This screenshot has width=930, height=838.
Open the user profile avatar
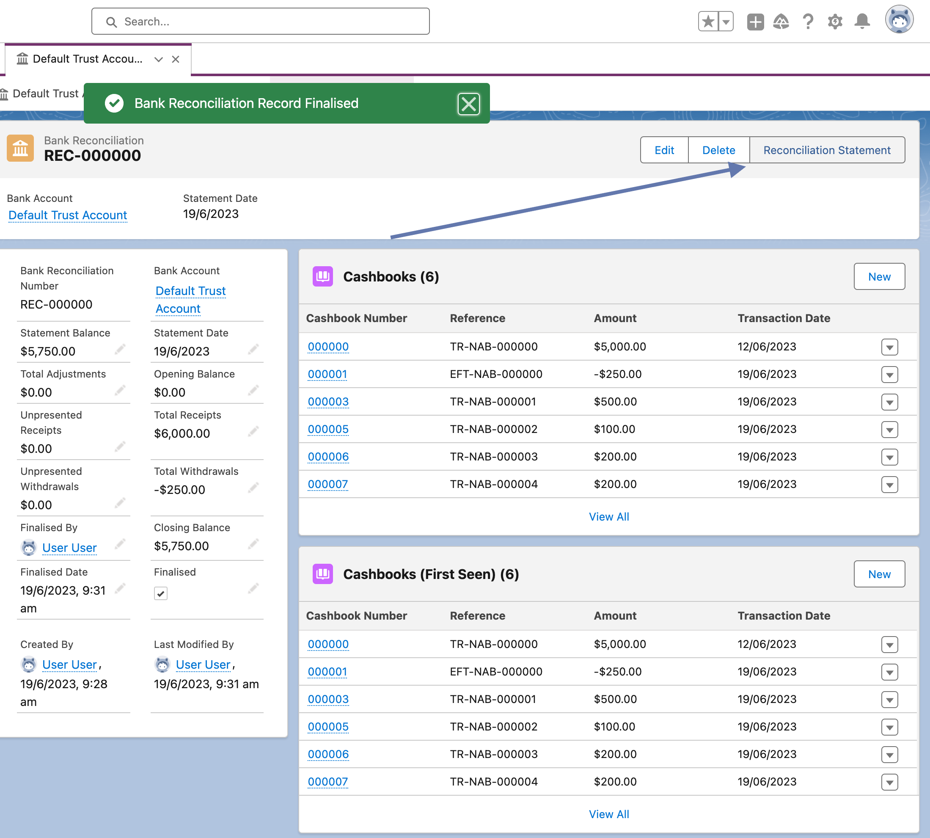(x=899, y=20)
